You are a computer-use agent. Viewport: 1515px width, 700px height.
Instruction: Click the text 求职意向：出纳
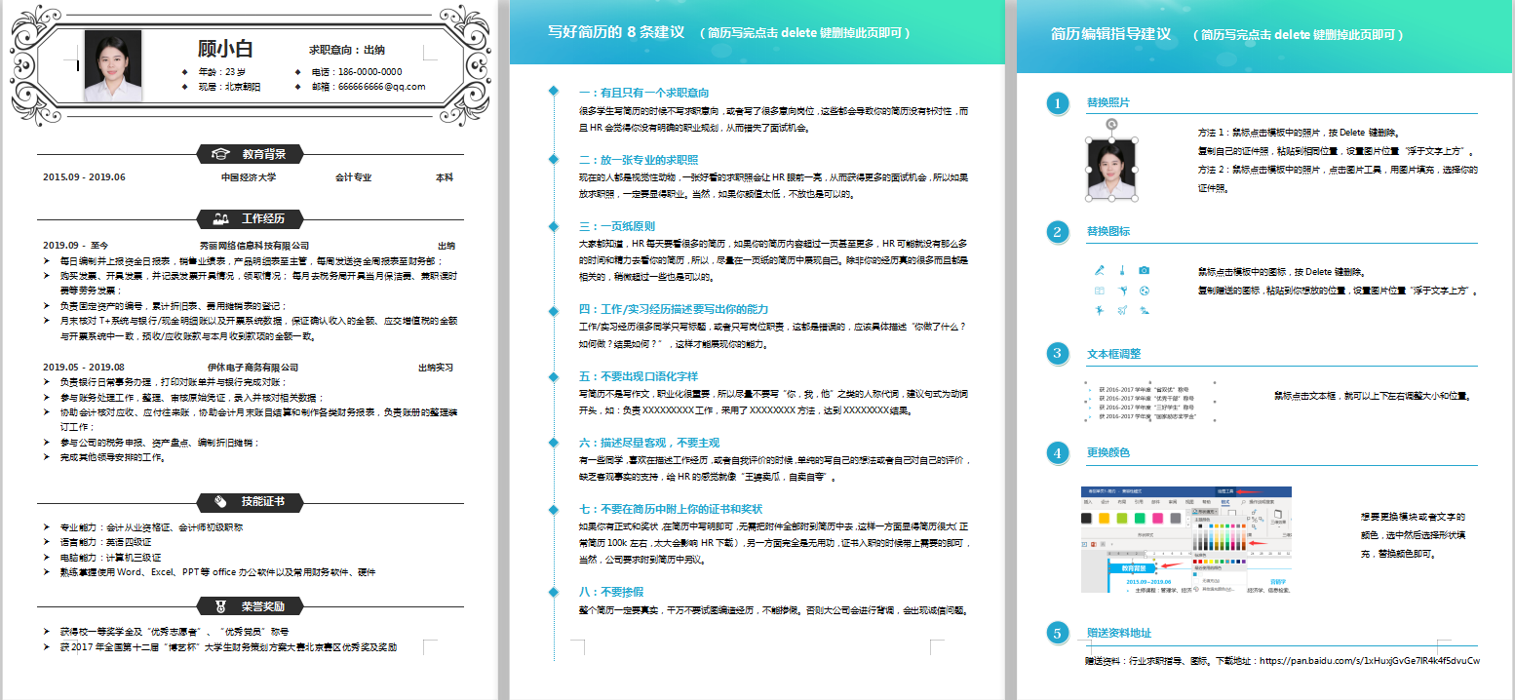coord(347,50)
